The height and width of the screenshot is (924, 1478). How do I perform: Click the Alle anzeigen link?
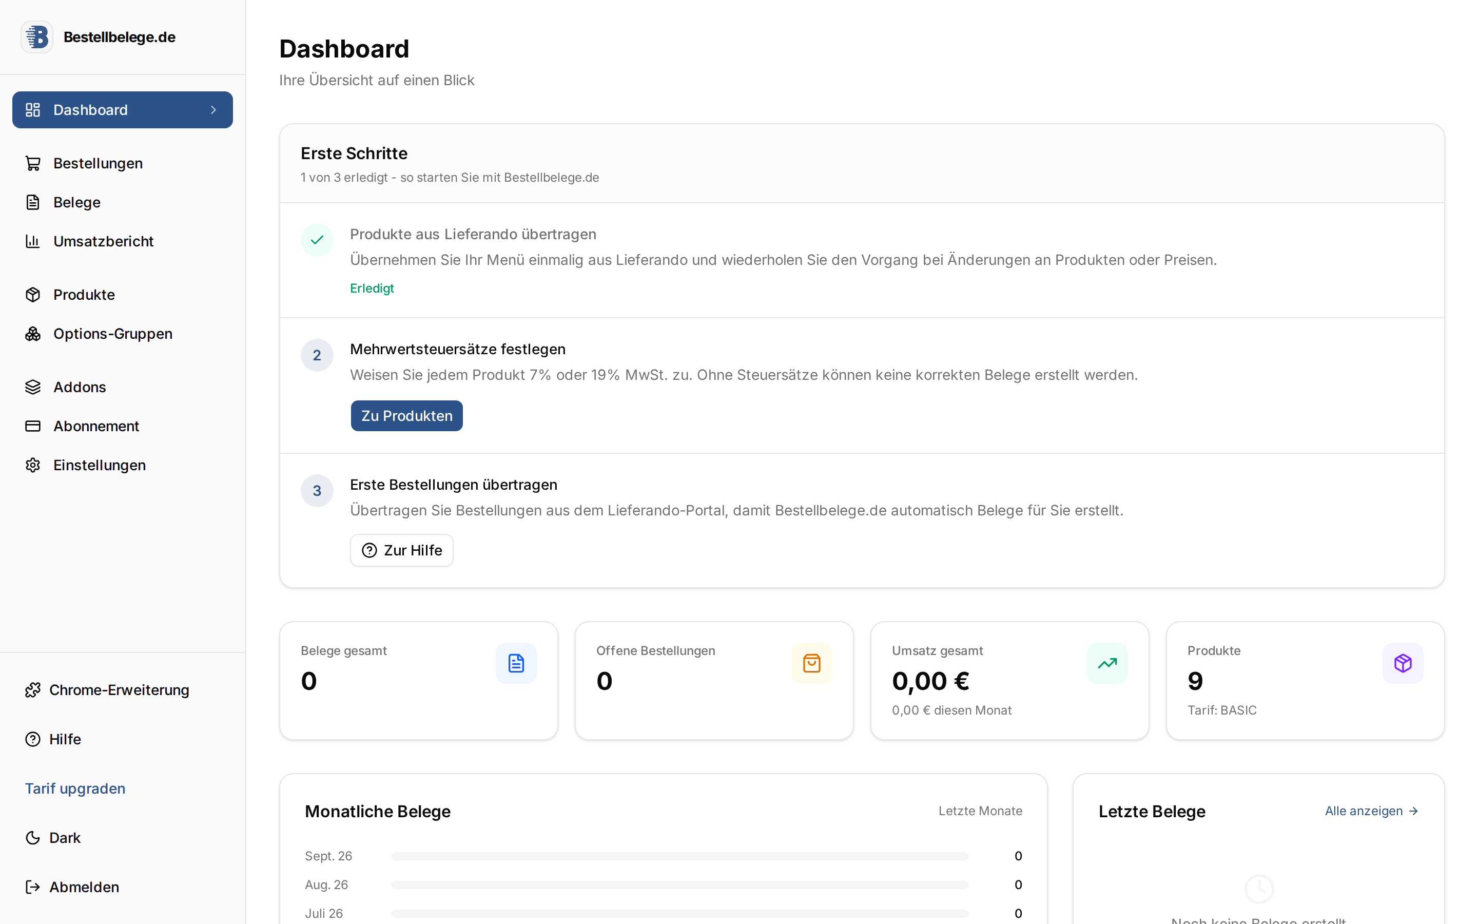pos(1372,811)
